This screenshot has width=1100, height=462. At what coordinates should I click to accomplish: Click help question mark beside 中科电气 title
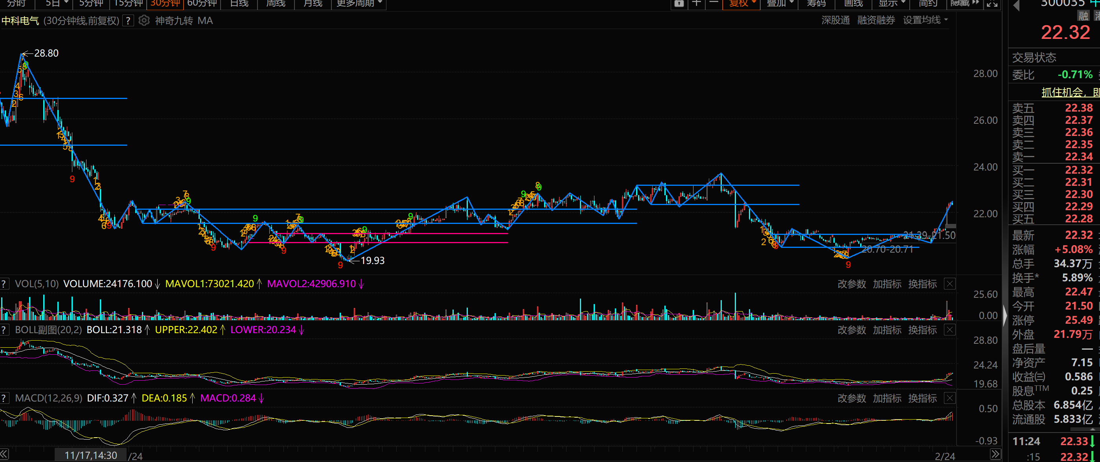(x=128, y=20)
